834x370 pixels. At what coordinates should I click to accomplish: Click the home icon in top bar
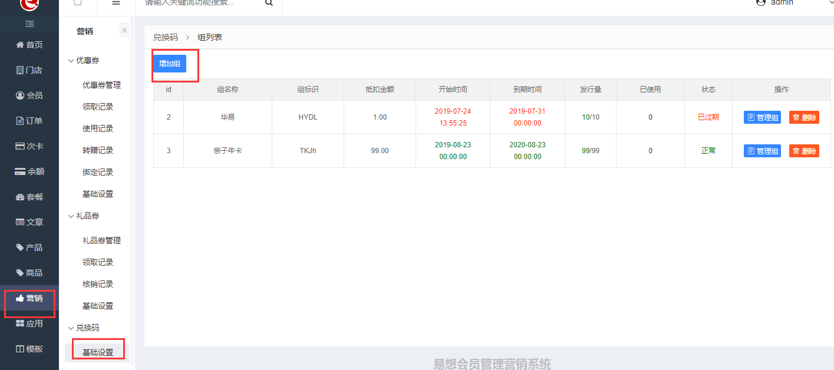pyautogui.click(x=77, y=3)
